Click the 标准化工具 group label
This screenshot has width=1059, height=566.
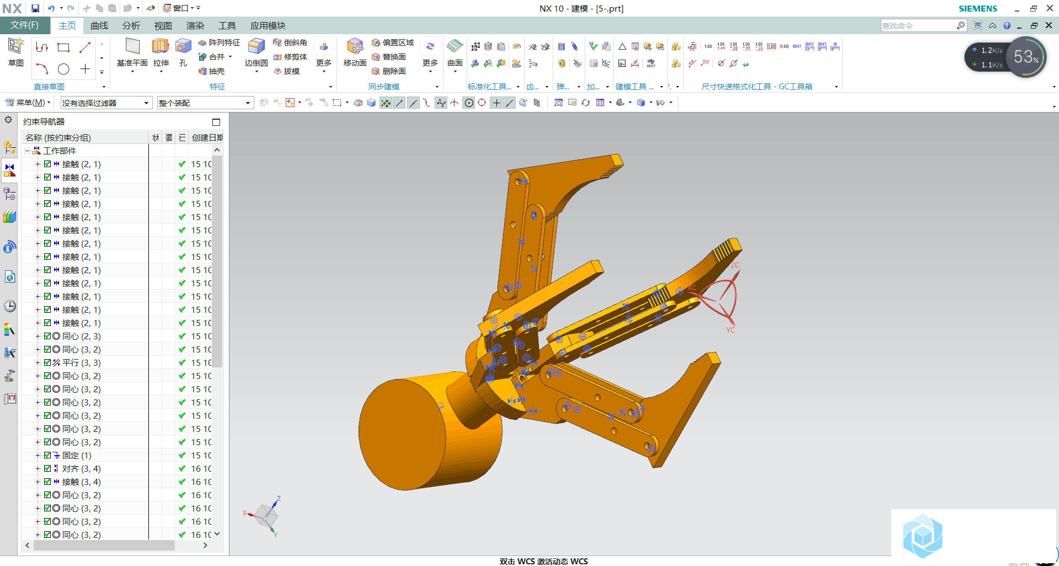coord(491,87)
